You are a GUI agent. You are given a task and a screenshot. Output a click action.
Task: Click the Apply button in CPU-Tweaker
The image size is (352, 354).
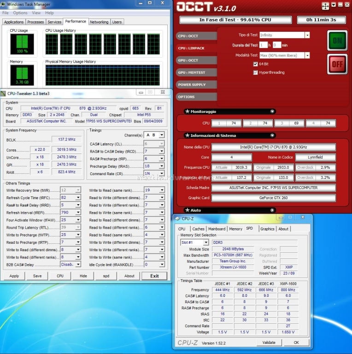point(14,276)
